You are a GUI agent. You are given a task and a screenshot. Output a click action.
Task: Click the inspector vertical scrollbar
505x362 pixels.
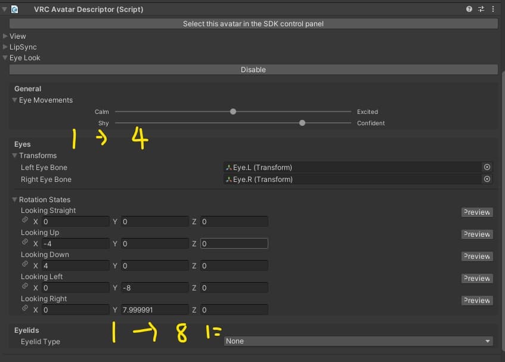[503, 211]
